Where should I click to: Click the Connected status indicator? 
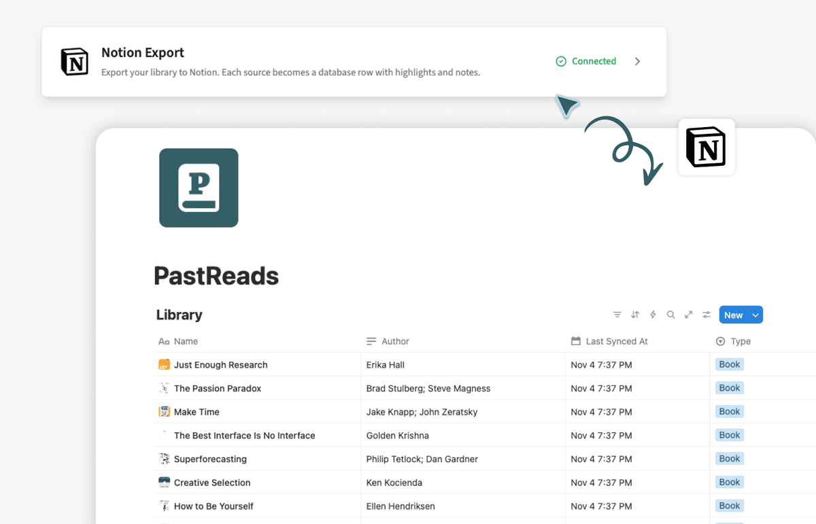click(x=586, y=61)
